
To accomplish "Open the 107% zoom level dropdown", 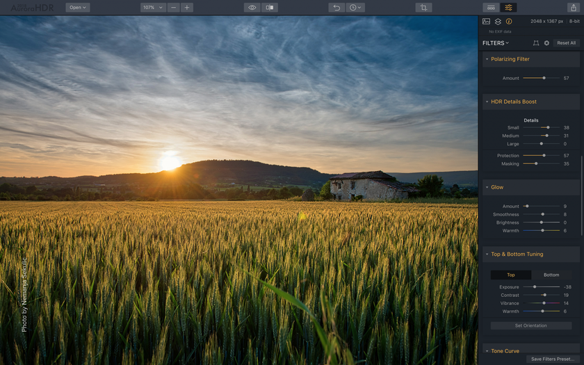I will coord(153,8).
